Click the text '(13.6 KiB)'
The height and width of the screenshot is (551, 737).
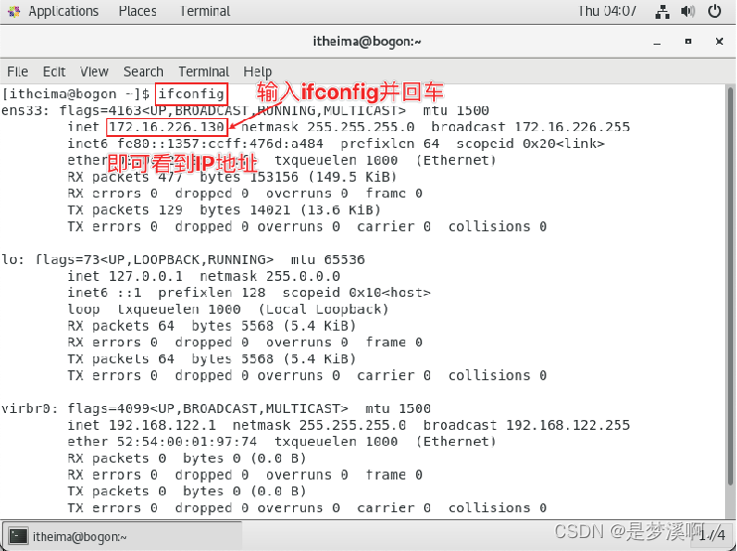(341, 209)
